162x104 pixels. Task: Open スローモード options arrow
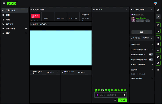pyautogui.click(x=152, y=44)
